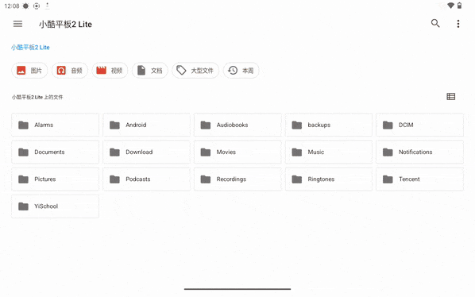
Task: Select the 图片 images filter chip
Action: pyautogui.click(x=29, y=71)
